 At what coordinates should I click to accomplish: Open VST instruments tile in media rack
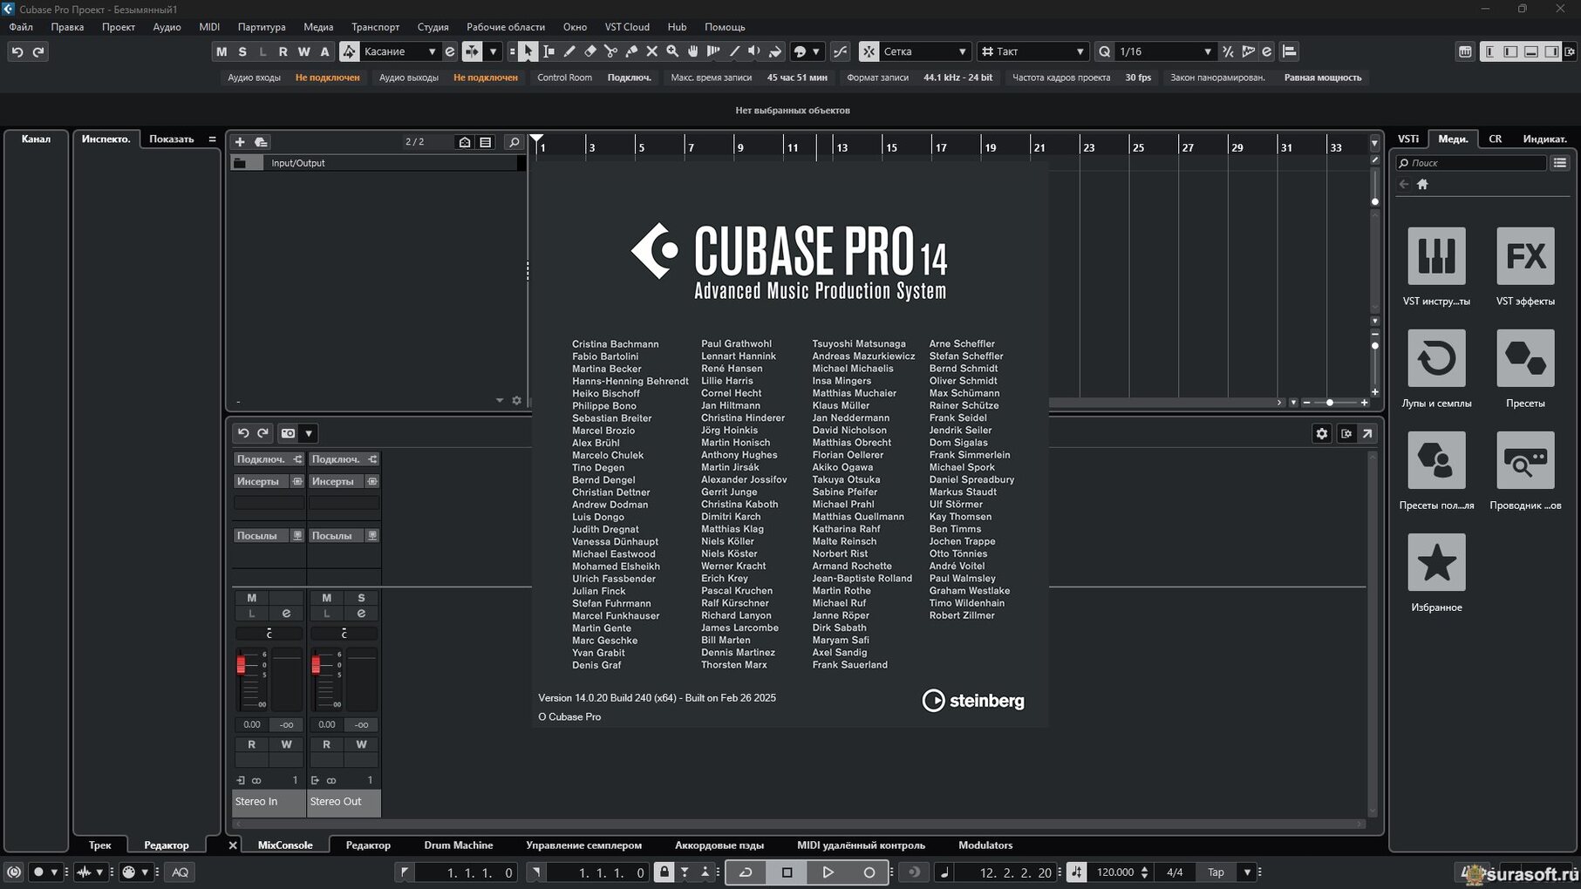point(1436,256)
